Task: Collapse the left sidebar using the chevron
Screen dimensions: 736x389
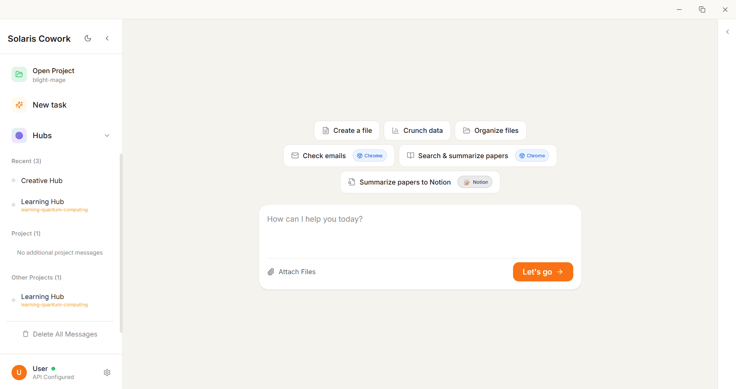Action: (x=107, y=38)
